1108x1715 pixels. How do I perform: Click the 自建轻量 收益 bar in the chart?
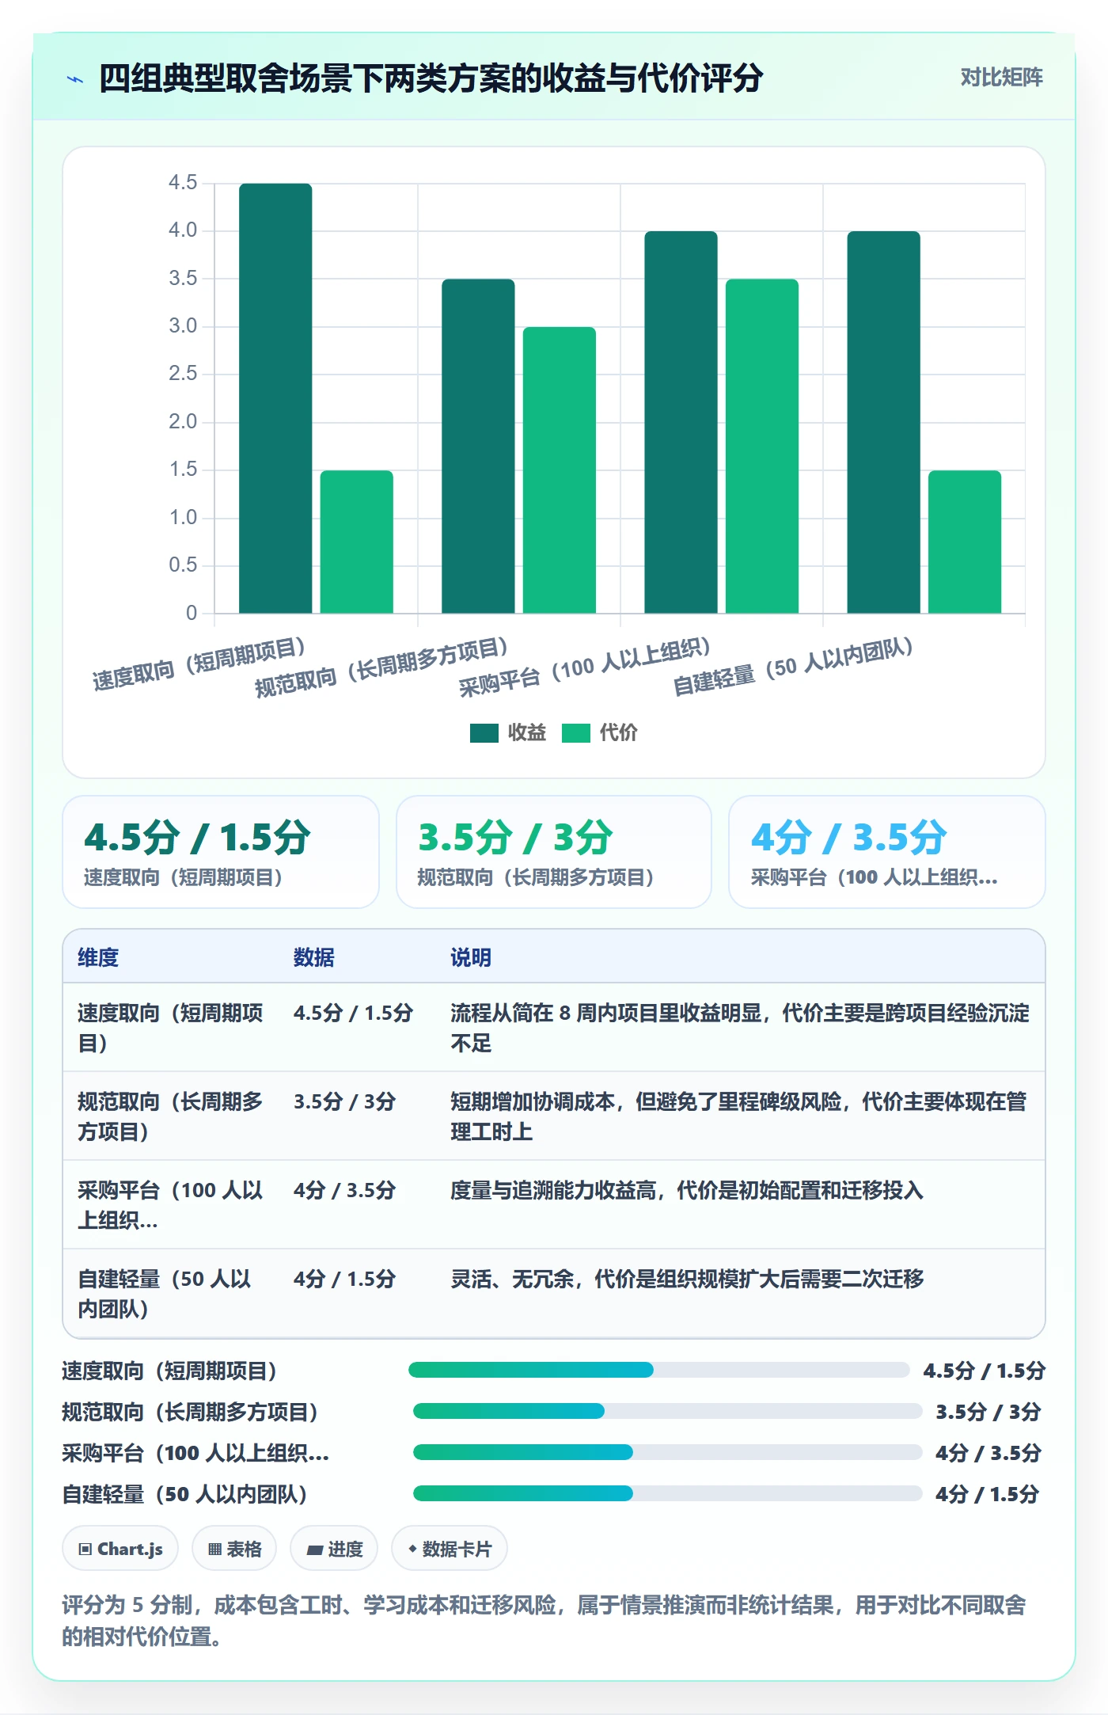point(883,422)
